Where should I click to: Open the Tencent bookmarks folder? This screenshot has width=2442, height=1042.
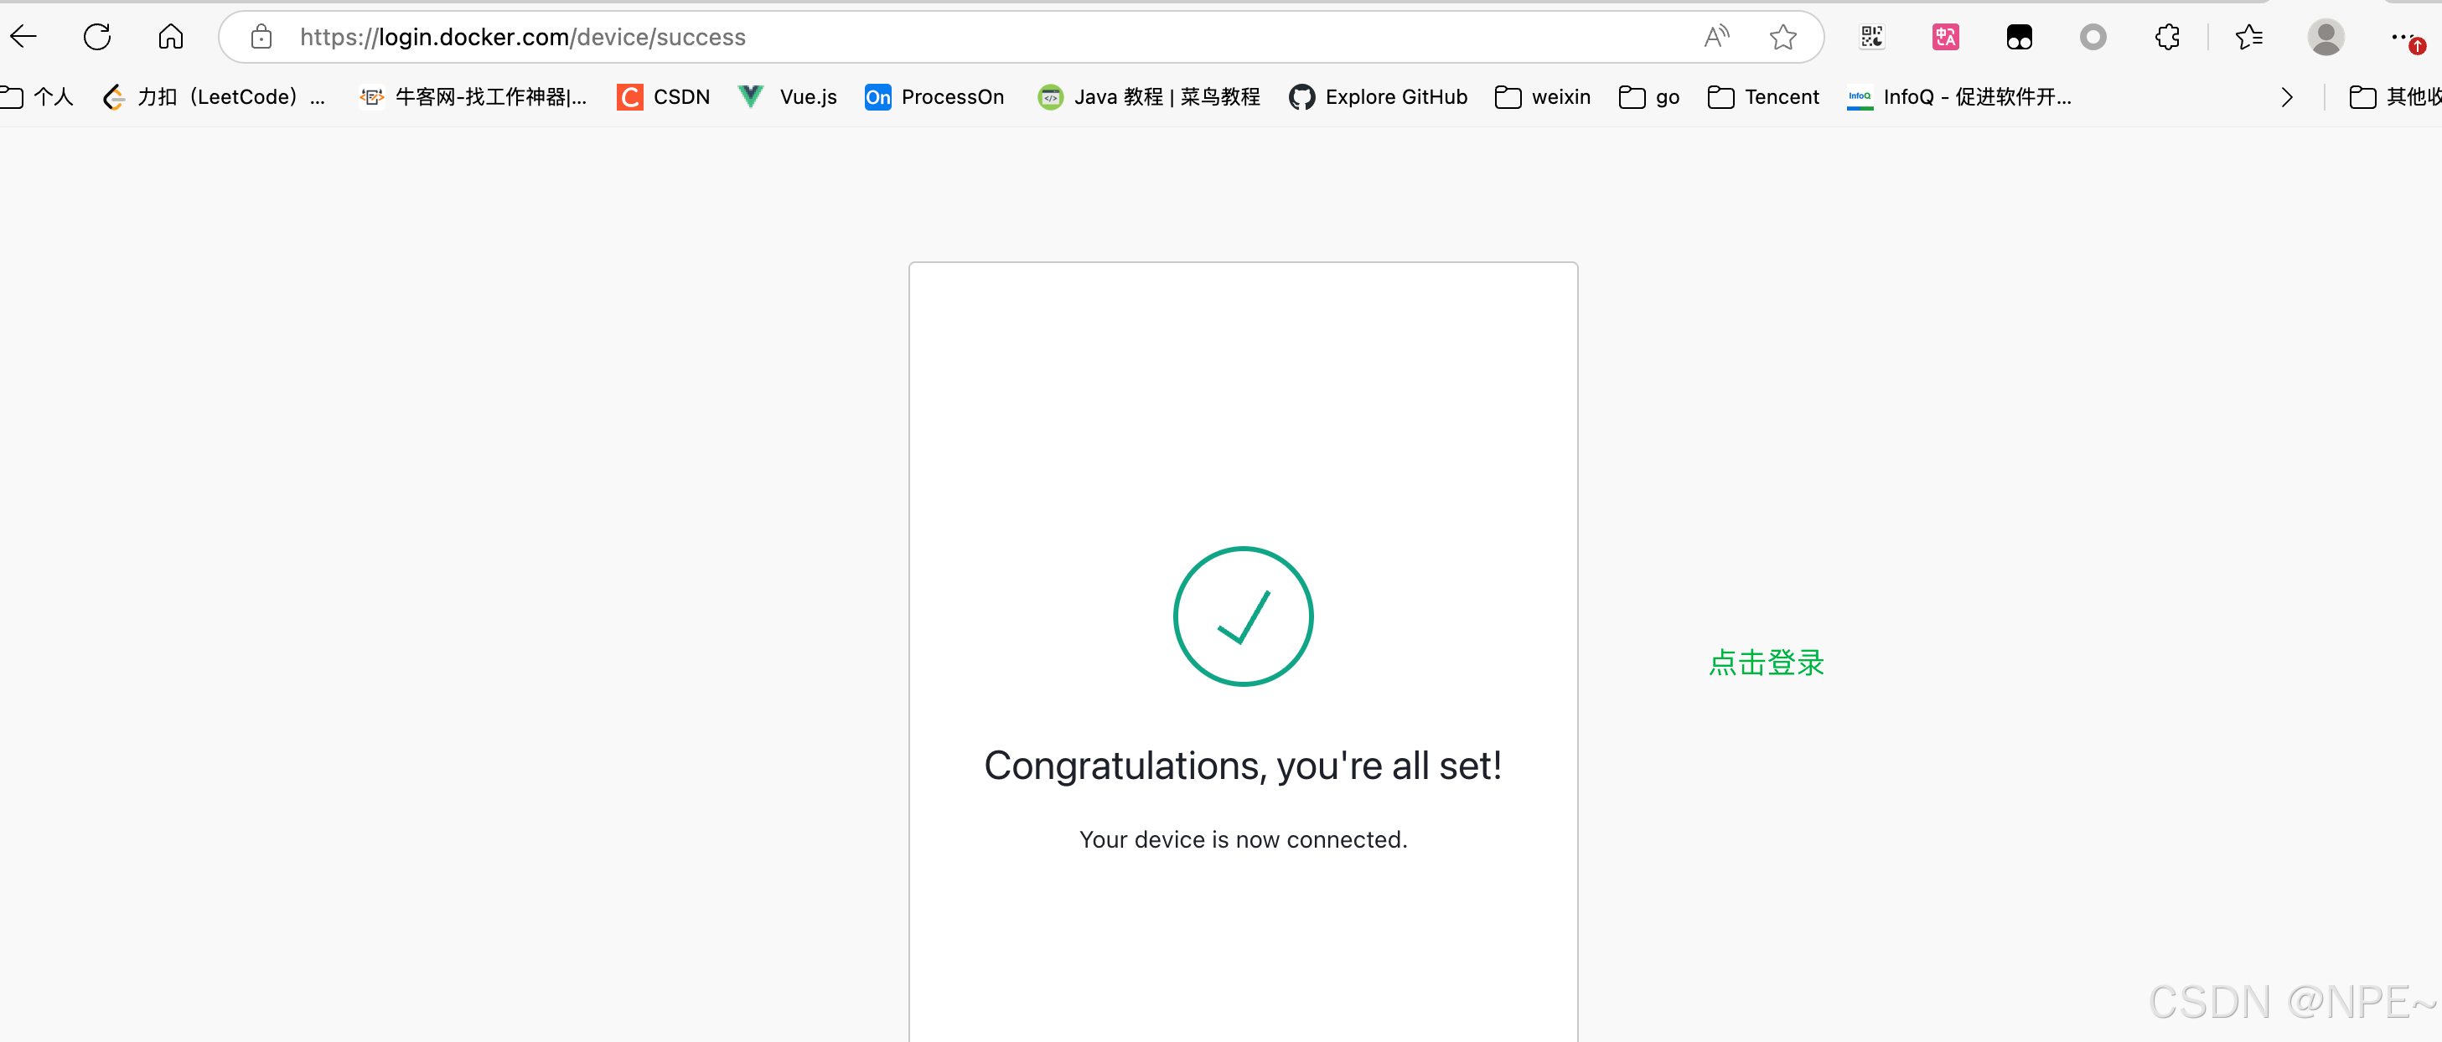(1763, 97)
